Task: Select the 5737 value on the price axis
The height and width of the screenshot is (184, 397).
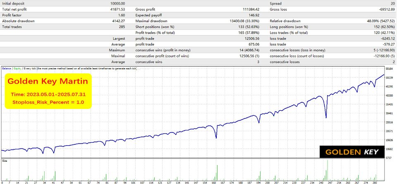Action: [x=389, y=158]
